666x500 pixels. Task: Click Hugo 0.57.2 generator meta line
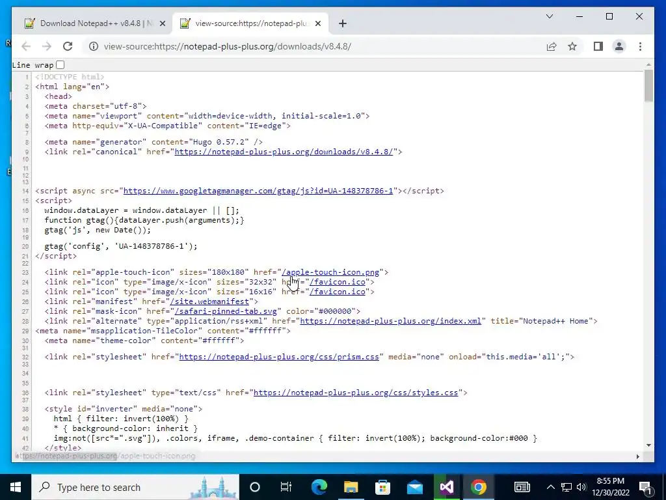point(153,142)
